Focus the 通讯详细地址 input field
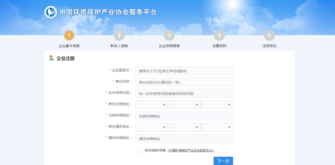The width and height of the screenshot is (335, 165). pyautogui.click(x=184, y=138)
